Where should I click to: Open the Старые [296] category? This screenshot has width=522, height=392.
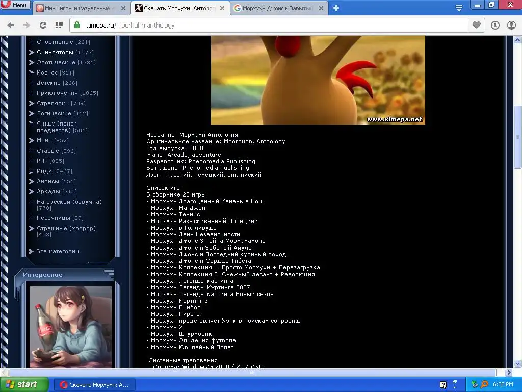pyautogui.click(x=56, y=151)
